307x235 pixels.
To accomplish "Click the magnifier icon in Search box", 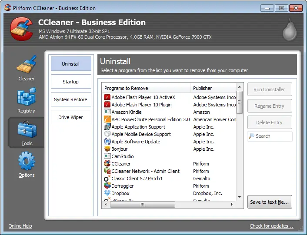I will pyautogui.click(x=251, y=136).
